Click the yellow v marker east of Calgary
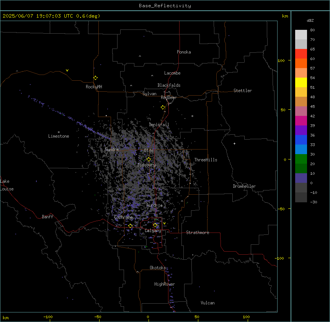 (164, 223)
